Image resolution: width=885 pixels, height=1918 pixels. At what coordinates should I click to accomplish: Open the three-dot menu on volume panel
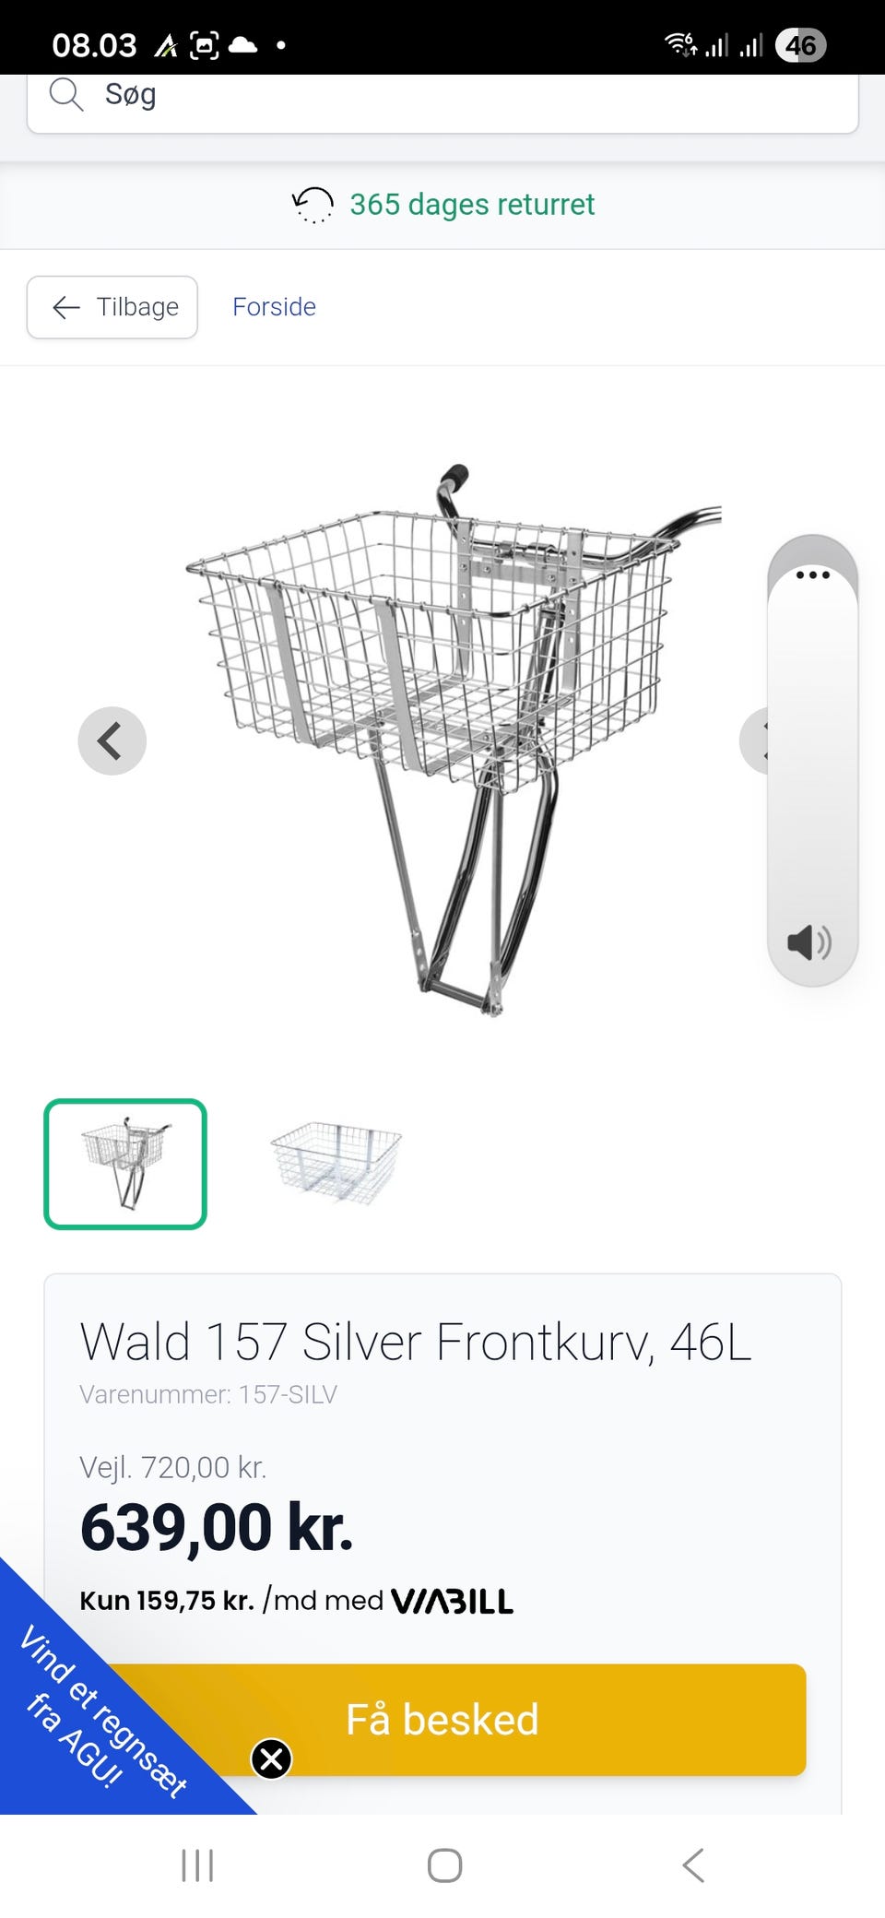813,574
